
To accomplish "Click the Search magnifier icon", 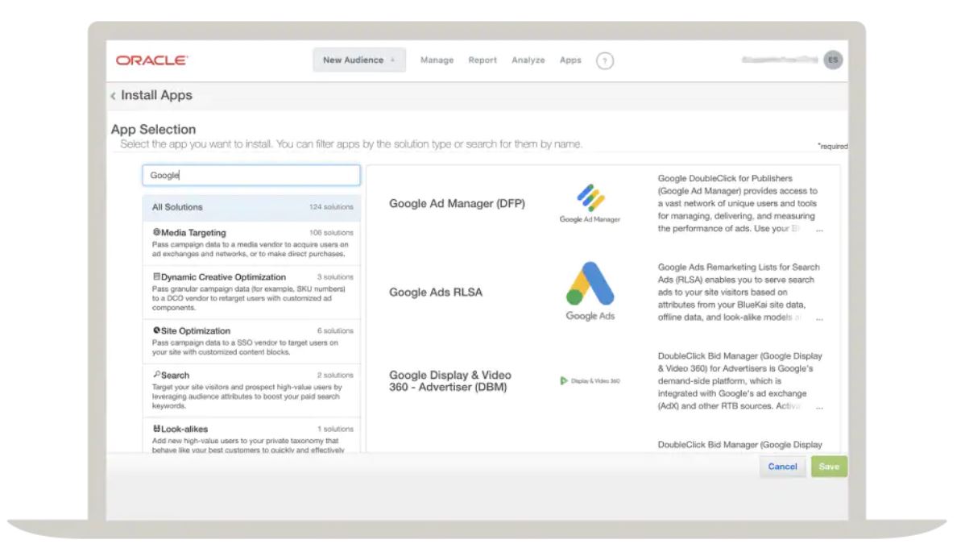I will coord(156,375).
